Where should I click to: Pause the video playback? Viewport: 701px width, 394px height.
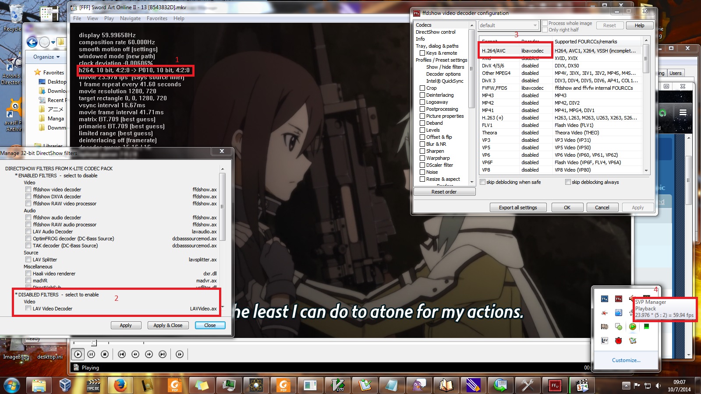pyautogui.click(x=91, y=354)
